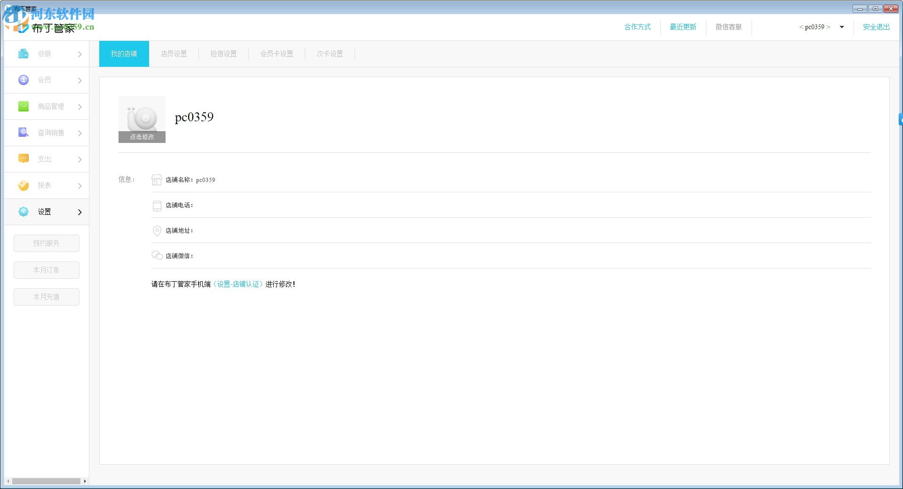Screen dimensions: 903x489
Task: Click 点击修改 to change the avatar
Action: click(142, 137)
